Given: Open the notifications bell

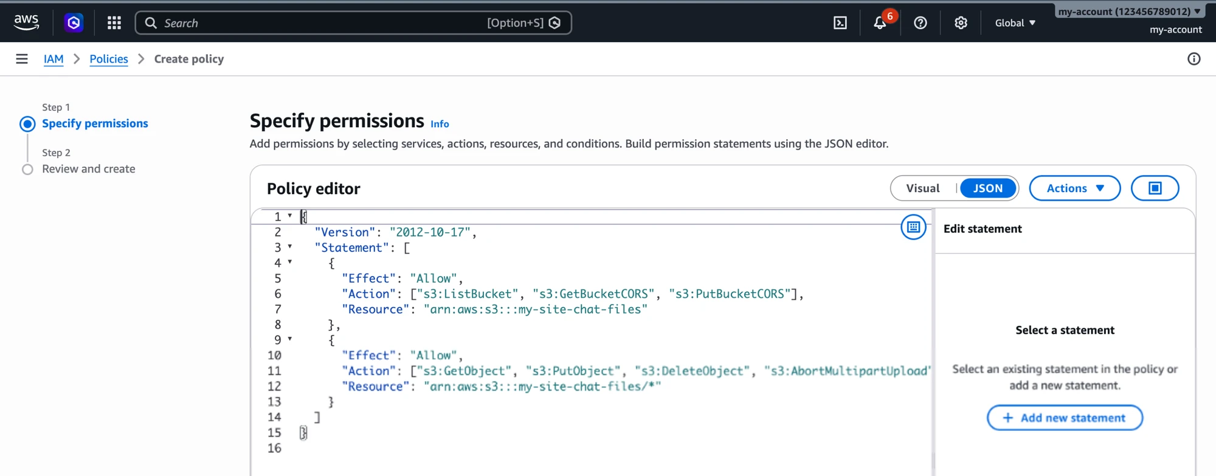Looking at the screenshot, I should click(880, 23).
